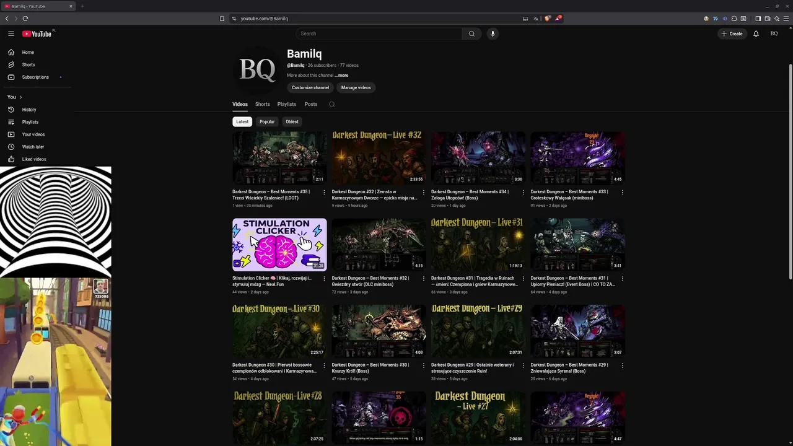Image resolution: width=793 pixels, height=446 pixels.
Task: Switch to the channel Shorts tab
Action: click(263, 104)
